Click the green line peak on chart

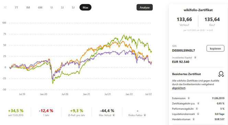click(124, 35)
